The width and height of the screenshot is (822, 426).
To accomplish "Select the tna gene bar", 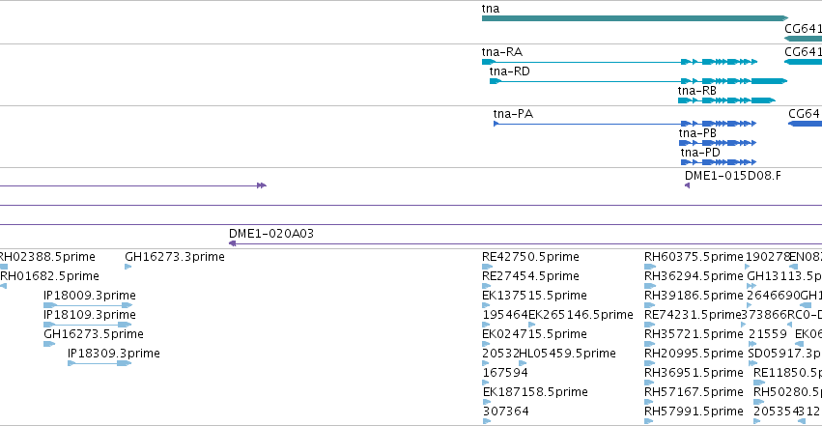I will (635, 18).
